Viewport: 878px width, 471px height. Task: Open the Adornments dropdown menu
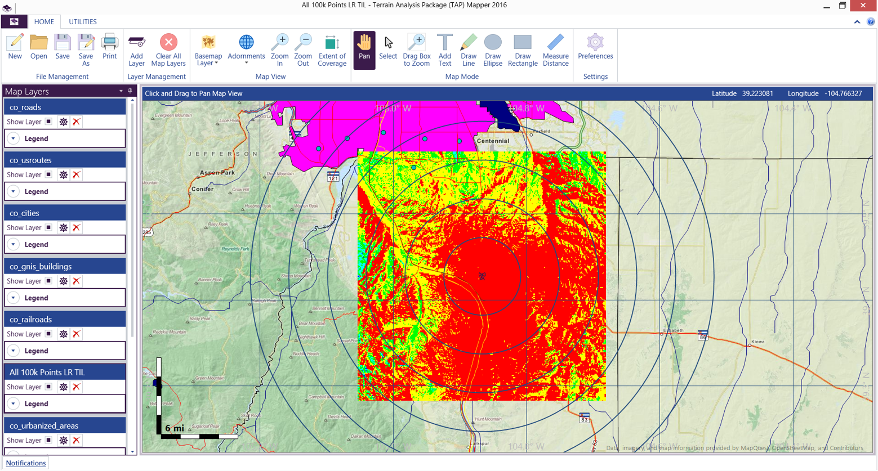click(246, 50)
